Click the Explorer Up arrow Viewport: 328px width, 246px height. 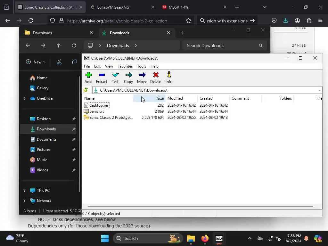click(x=59, y=45)
